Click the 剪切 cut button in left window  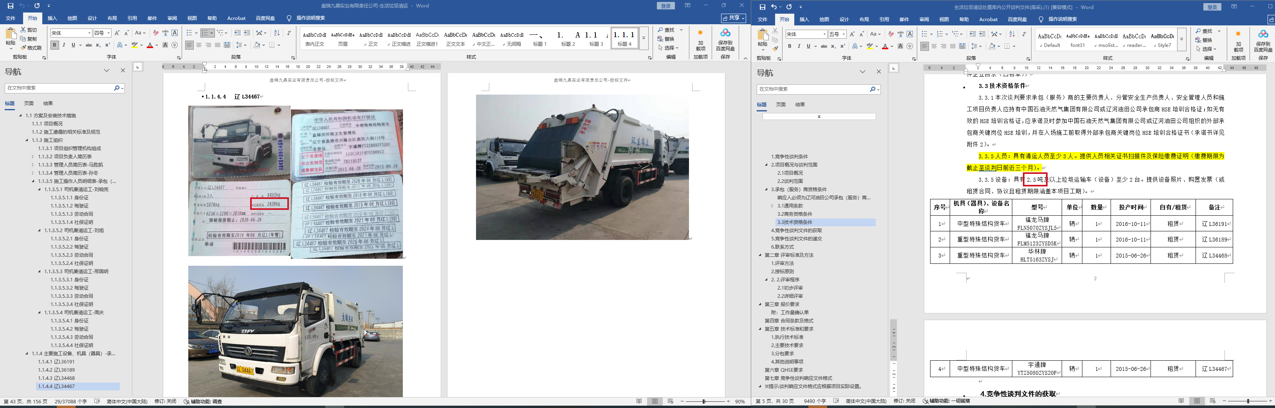tap(29, 30)
